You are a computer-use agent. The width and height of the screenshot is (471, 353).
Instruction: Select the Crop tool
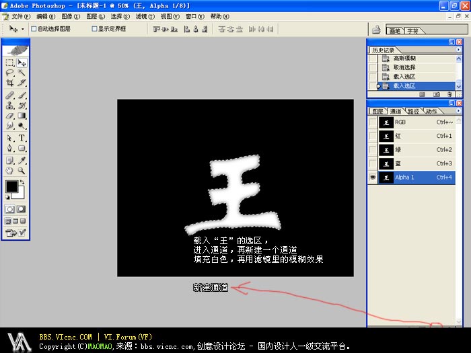[x=10, y=83]
